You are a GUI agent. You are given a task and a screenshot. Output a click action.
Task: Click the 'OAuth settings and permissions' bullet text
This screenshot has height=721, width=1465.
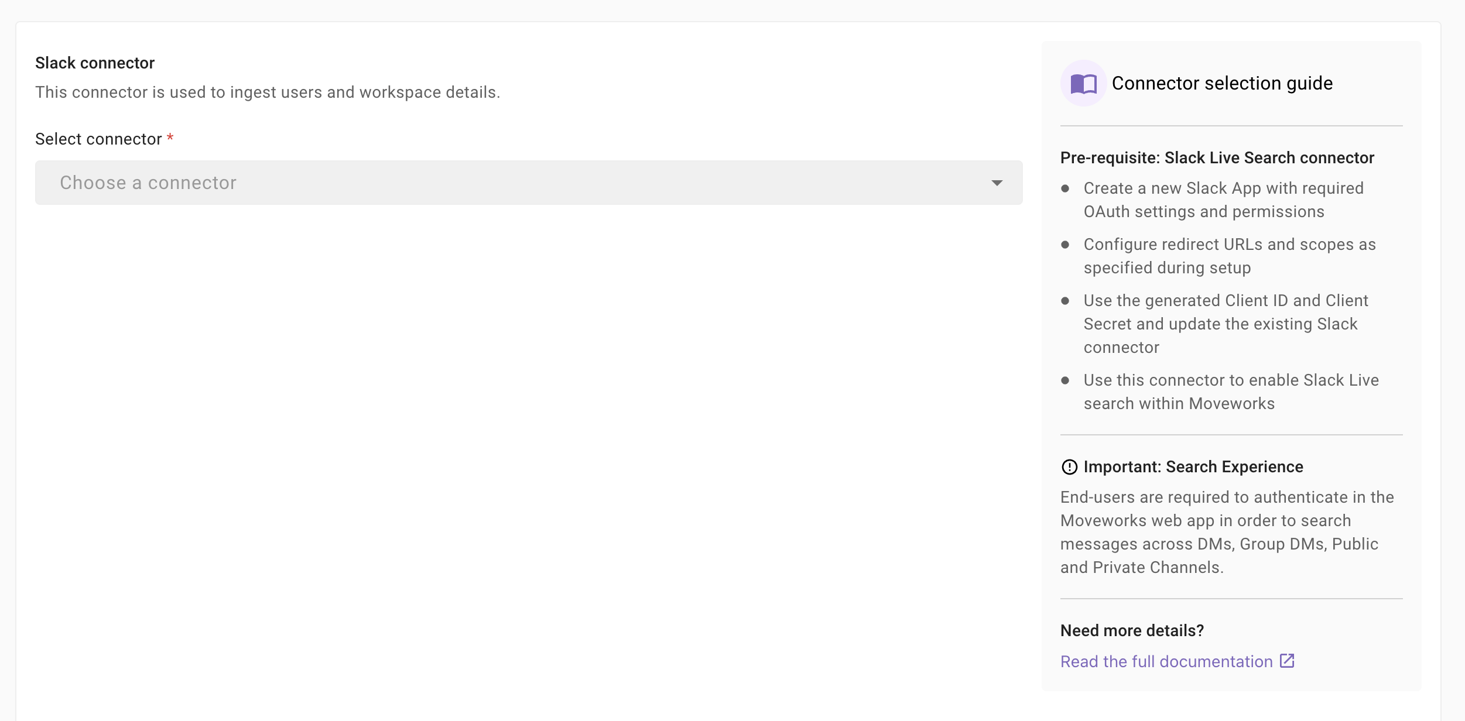(1203, 212)
